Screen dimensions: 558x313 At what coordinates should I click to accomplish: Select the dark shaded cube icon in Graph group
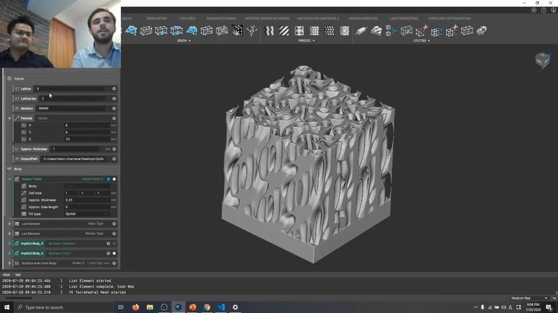click(238, 31)
